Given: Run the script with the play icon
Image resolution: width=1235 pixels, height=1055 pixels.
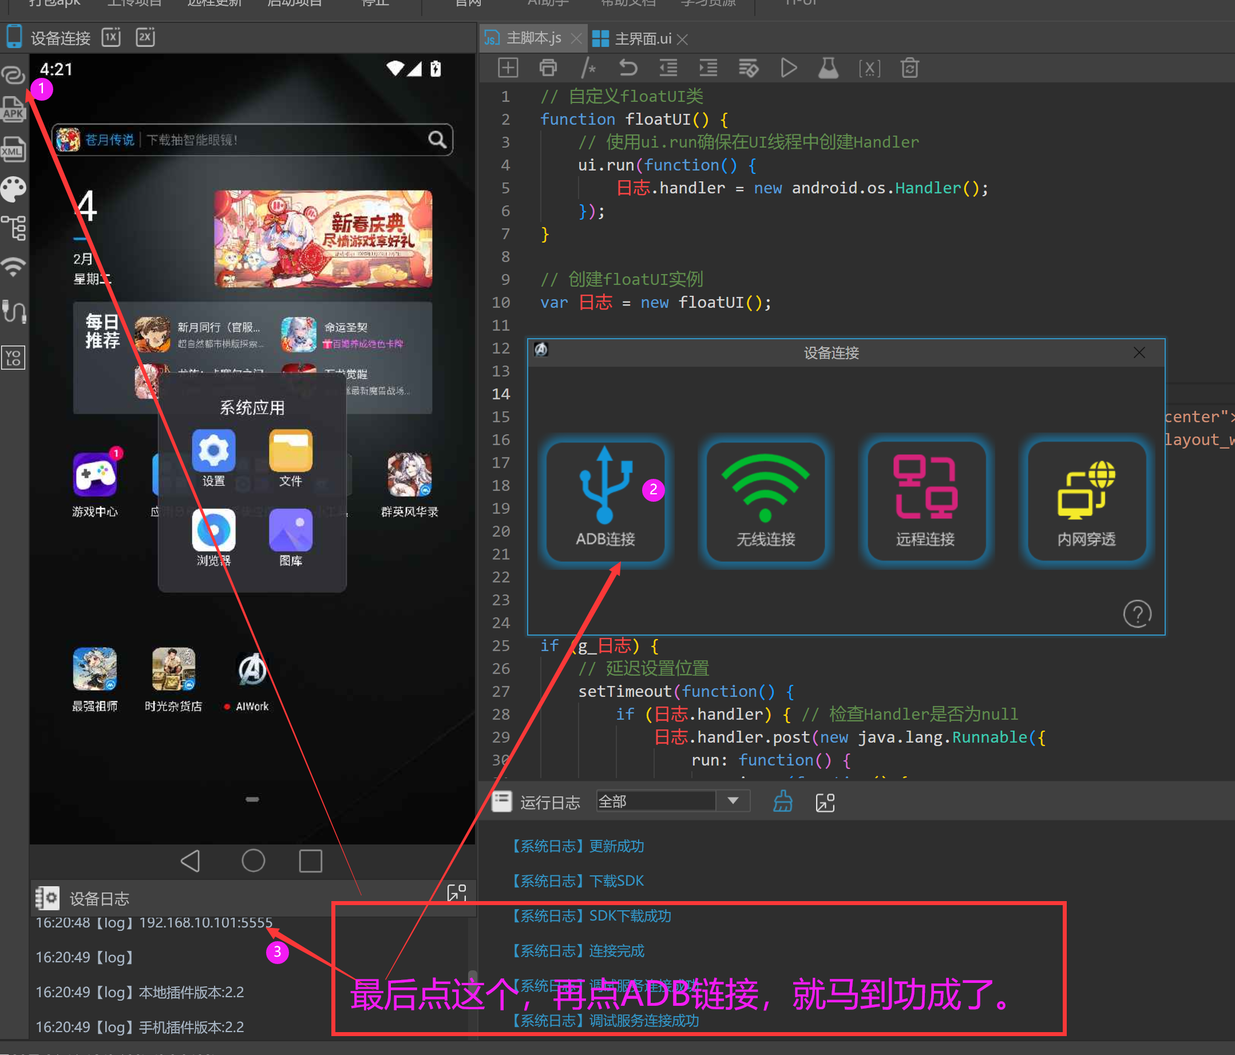Looking at the screenshot, I should 788,68.
